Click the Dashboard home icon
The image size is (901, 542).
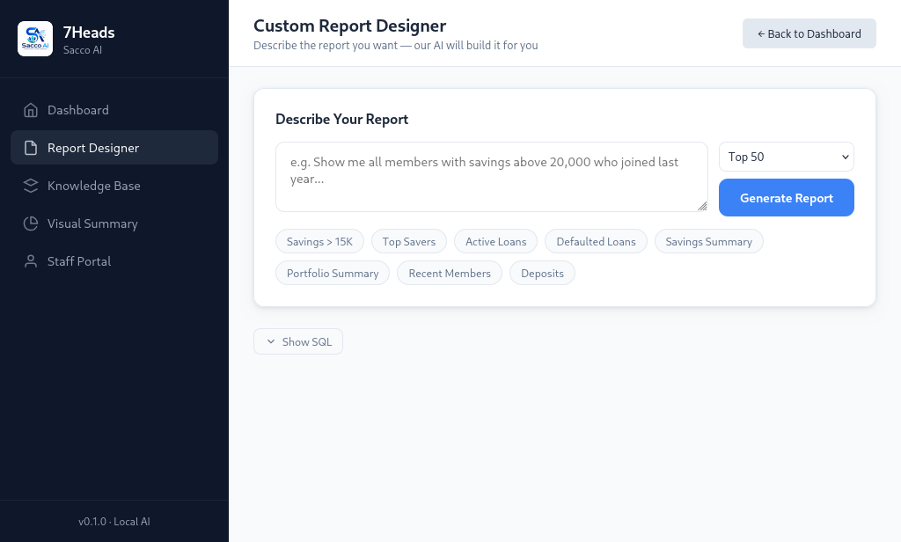pos(31,110)
